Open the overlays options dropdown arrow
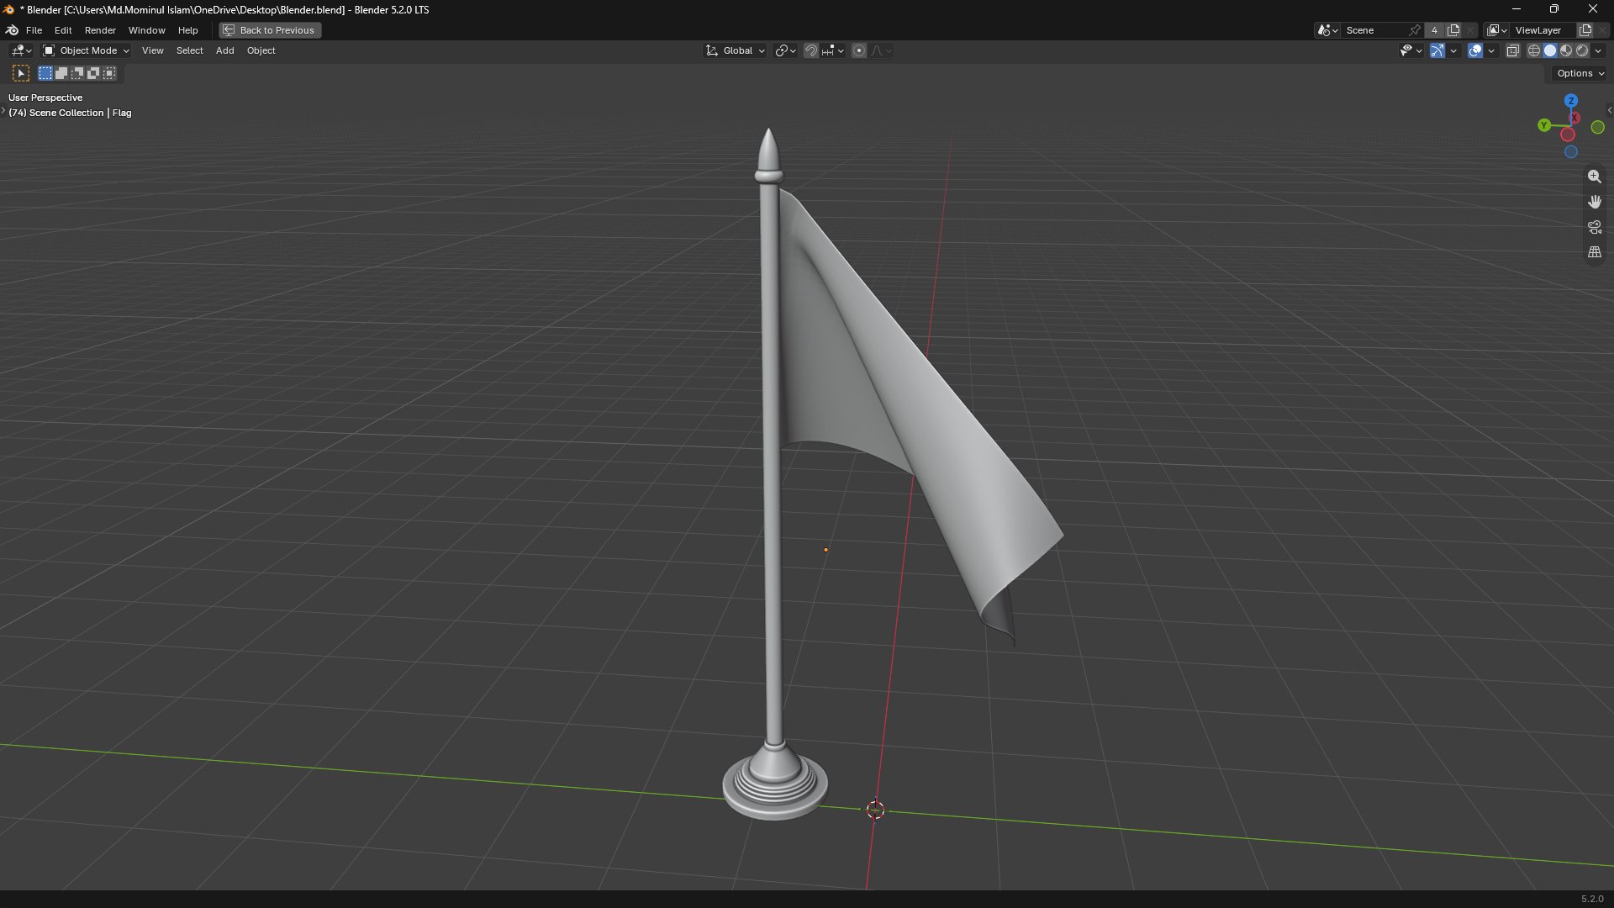 click(x=1491, y=50)
